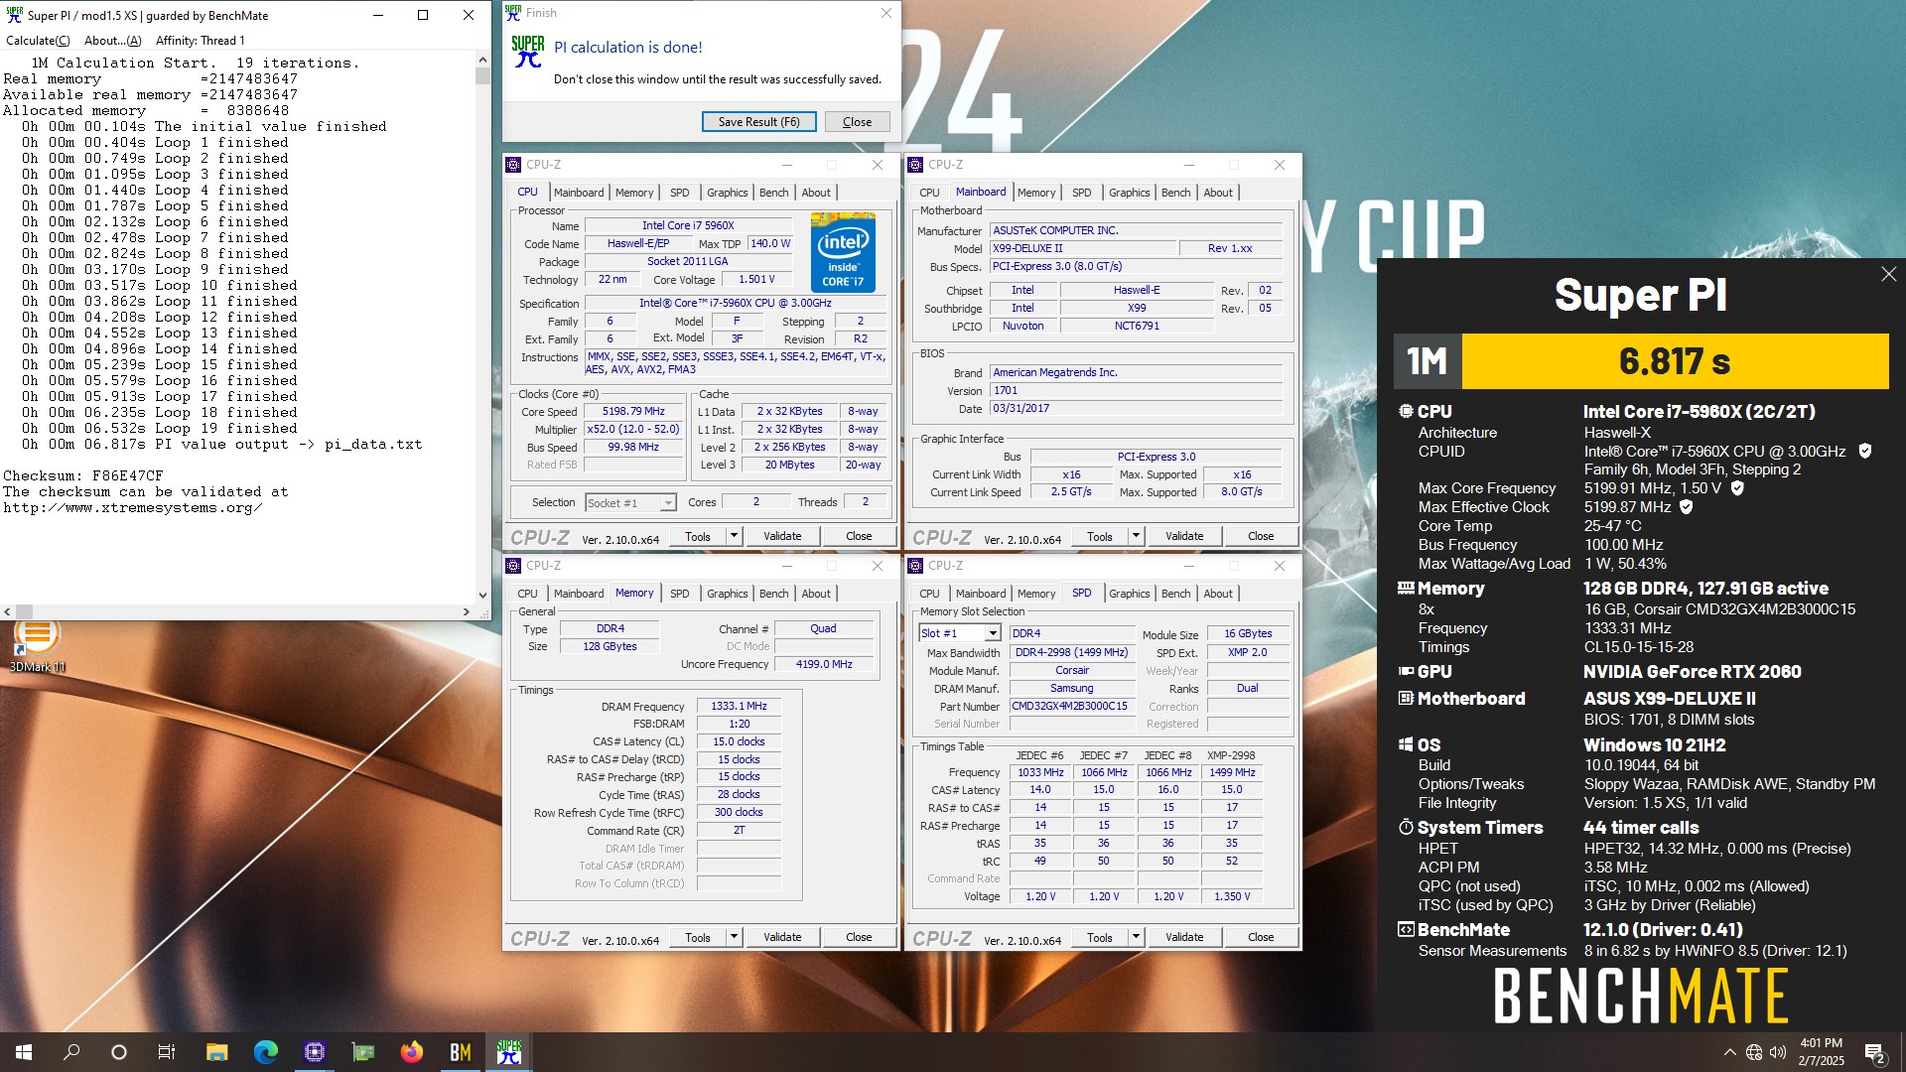Screen dimensions: 1906x1072
Task: Click the first CPU-Z window title icon
Action: click(513, 165)
